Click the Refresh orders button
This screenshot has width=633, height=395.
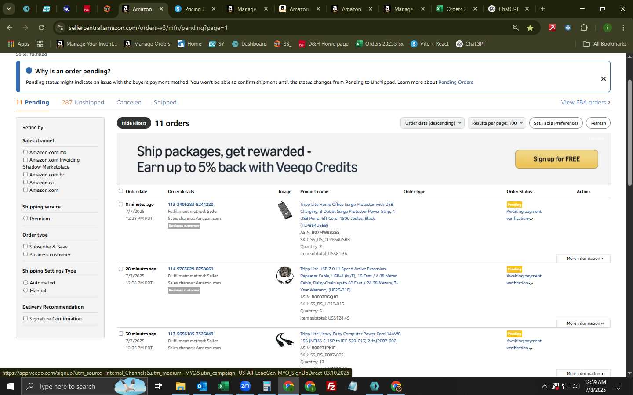click(x=598, y=123)
